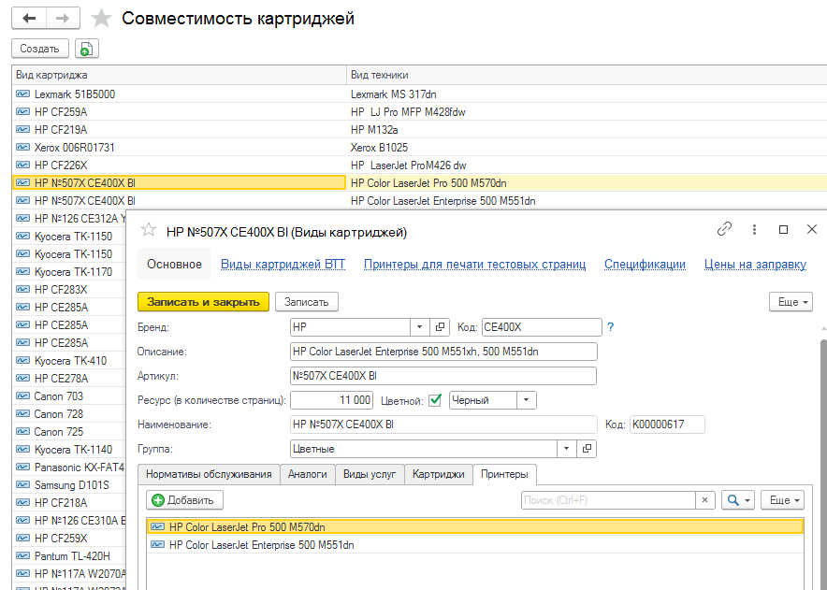Click the blue question mark help icon
This screenshot has width=827, height=590.
(x=610, y=327)
